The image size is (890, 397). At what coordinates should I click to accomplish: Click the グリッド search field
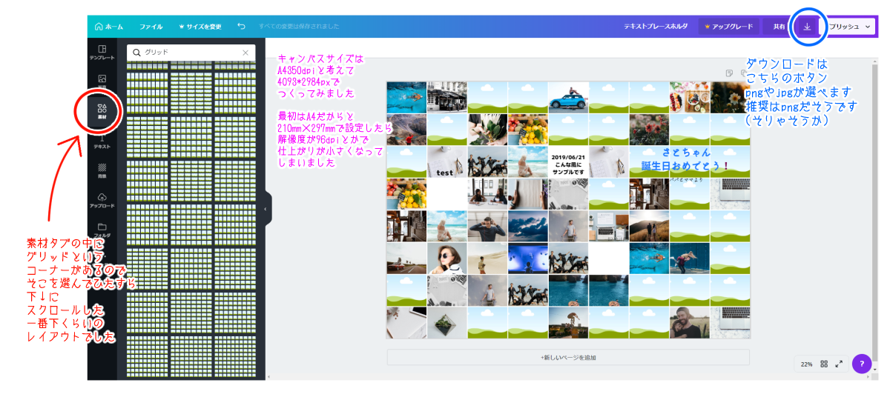click(x=191, y=53)
